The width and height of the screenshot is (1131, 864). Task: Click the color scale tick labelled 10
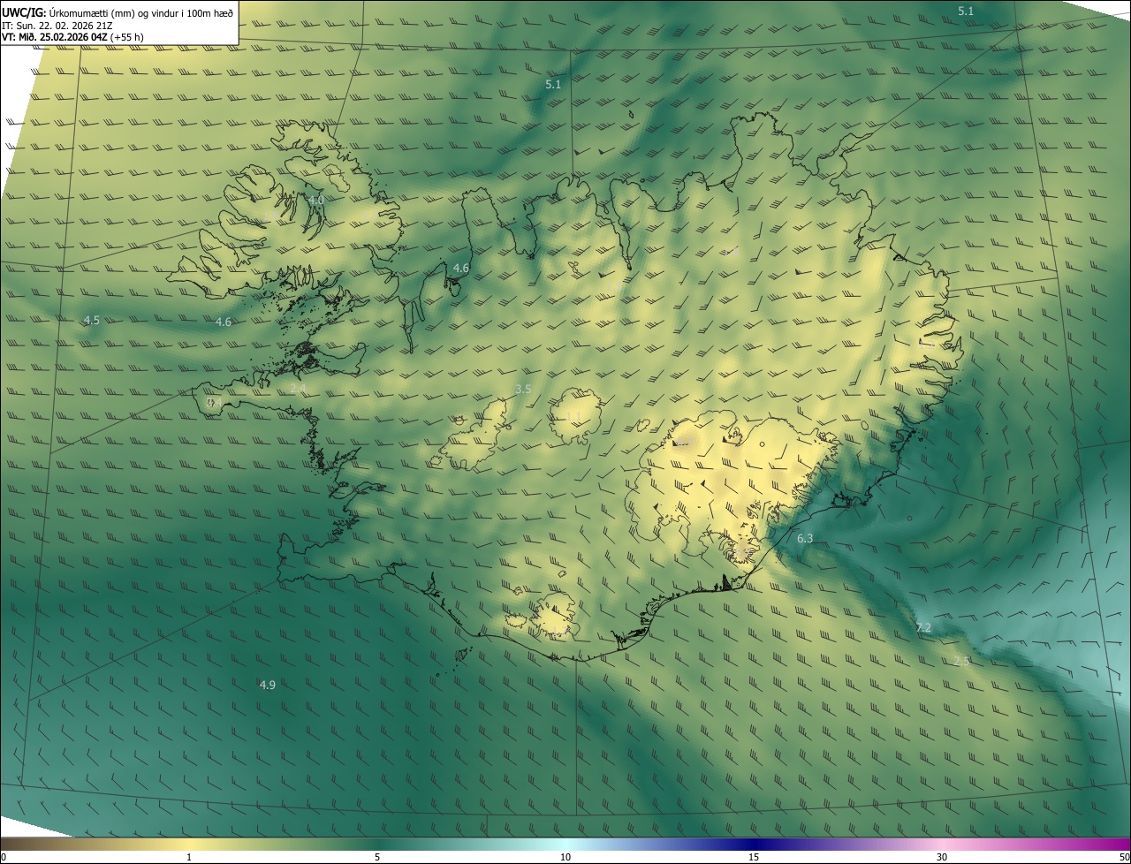(x=565, y=857)
